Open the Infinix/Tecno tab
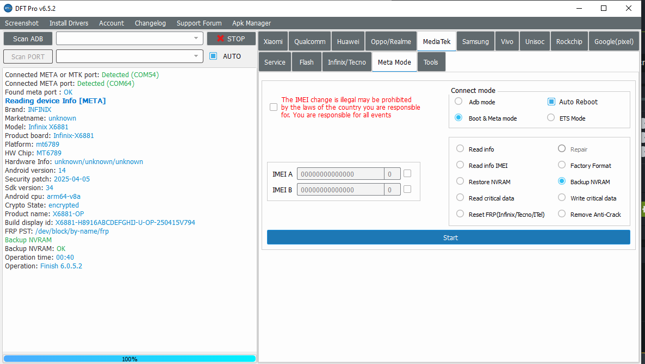The width and height of the screenshot is (645, 364). click(347, 62)
